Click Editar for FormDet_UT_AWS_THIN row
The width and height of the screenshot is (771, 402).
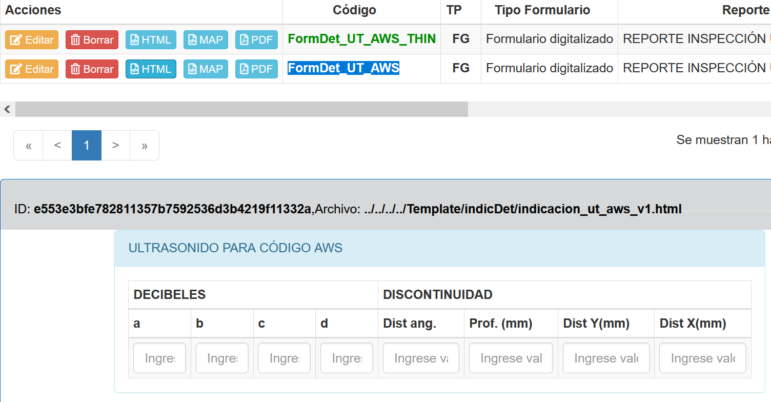[x=32, y=39]
